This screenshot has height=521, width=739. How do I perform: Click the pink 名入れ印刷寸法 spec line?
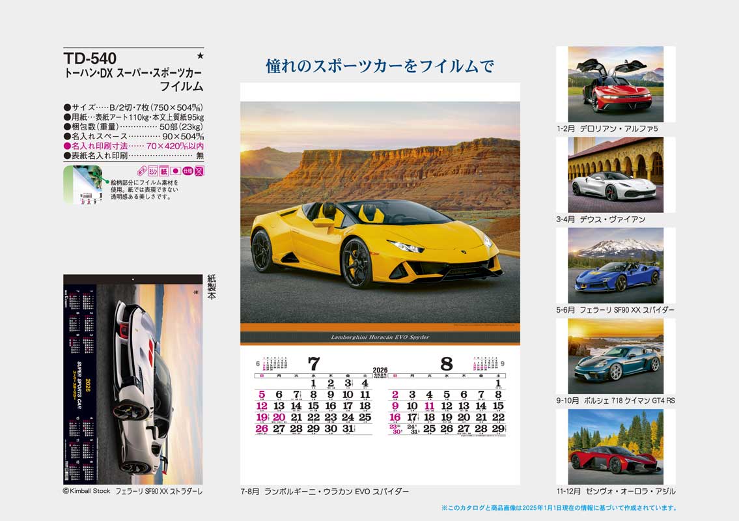click(133, 146)
